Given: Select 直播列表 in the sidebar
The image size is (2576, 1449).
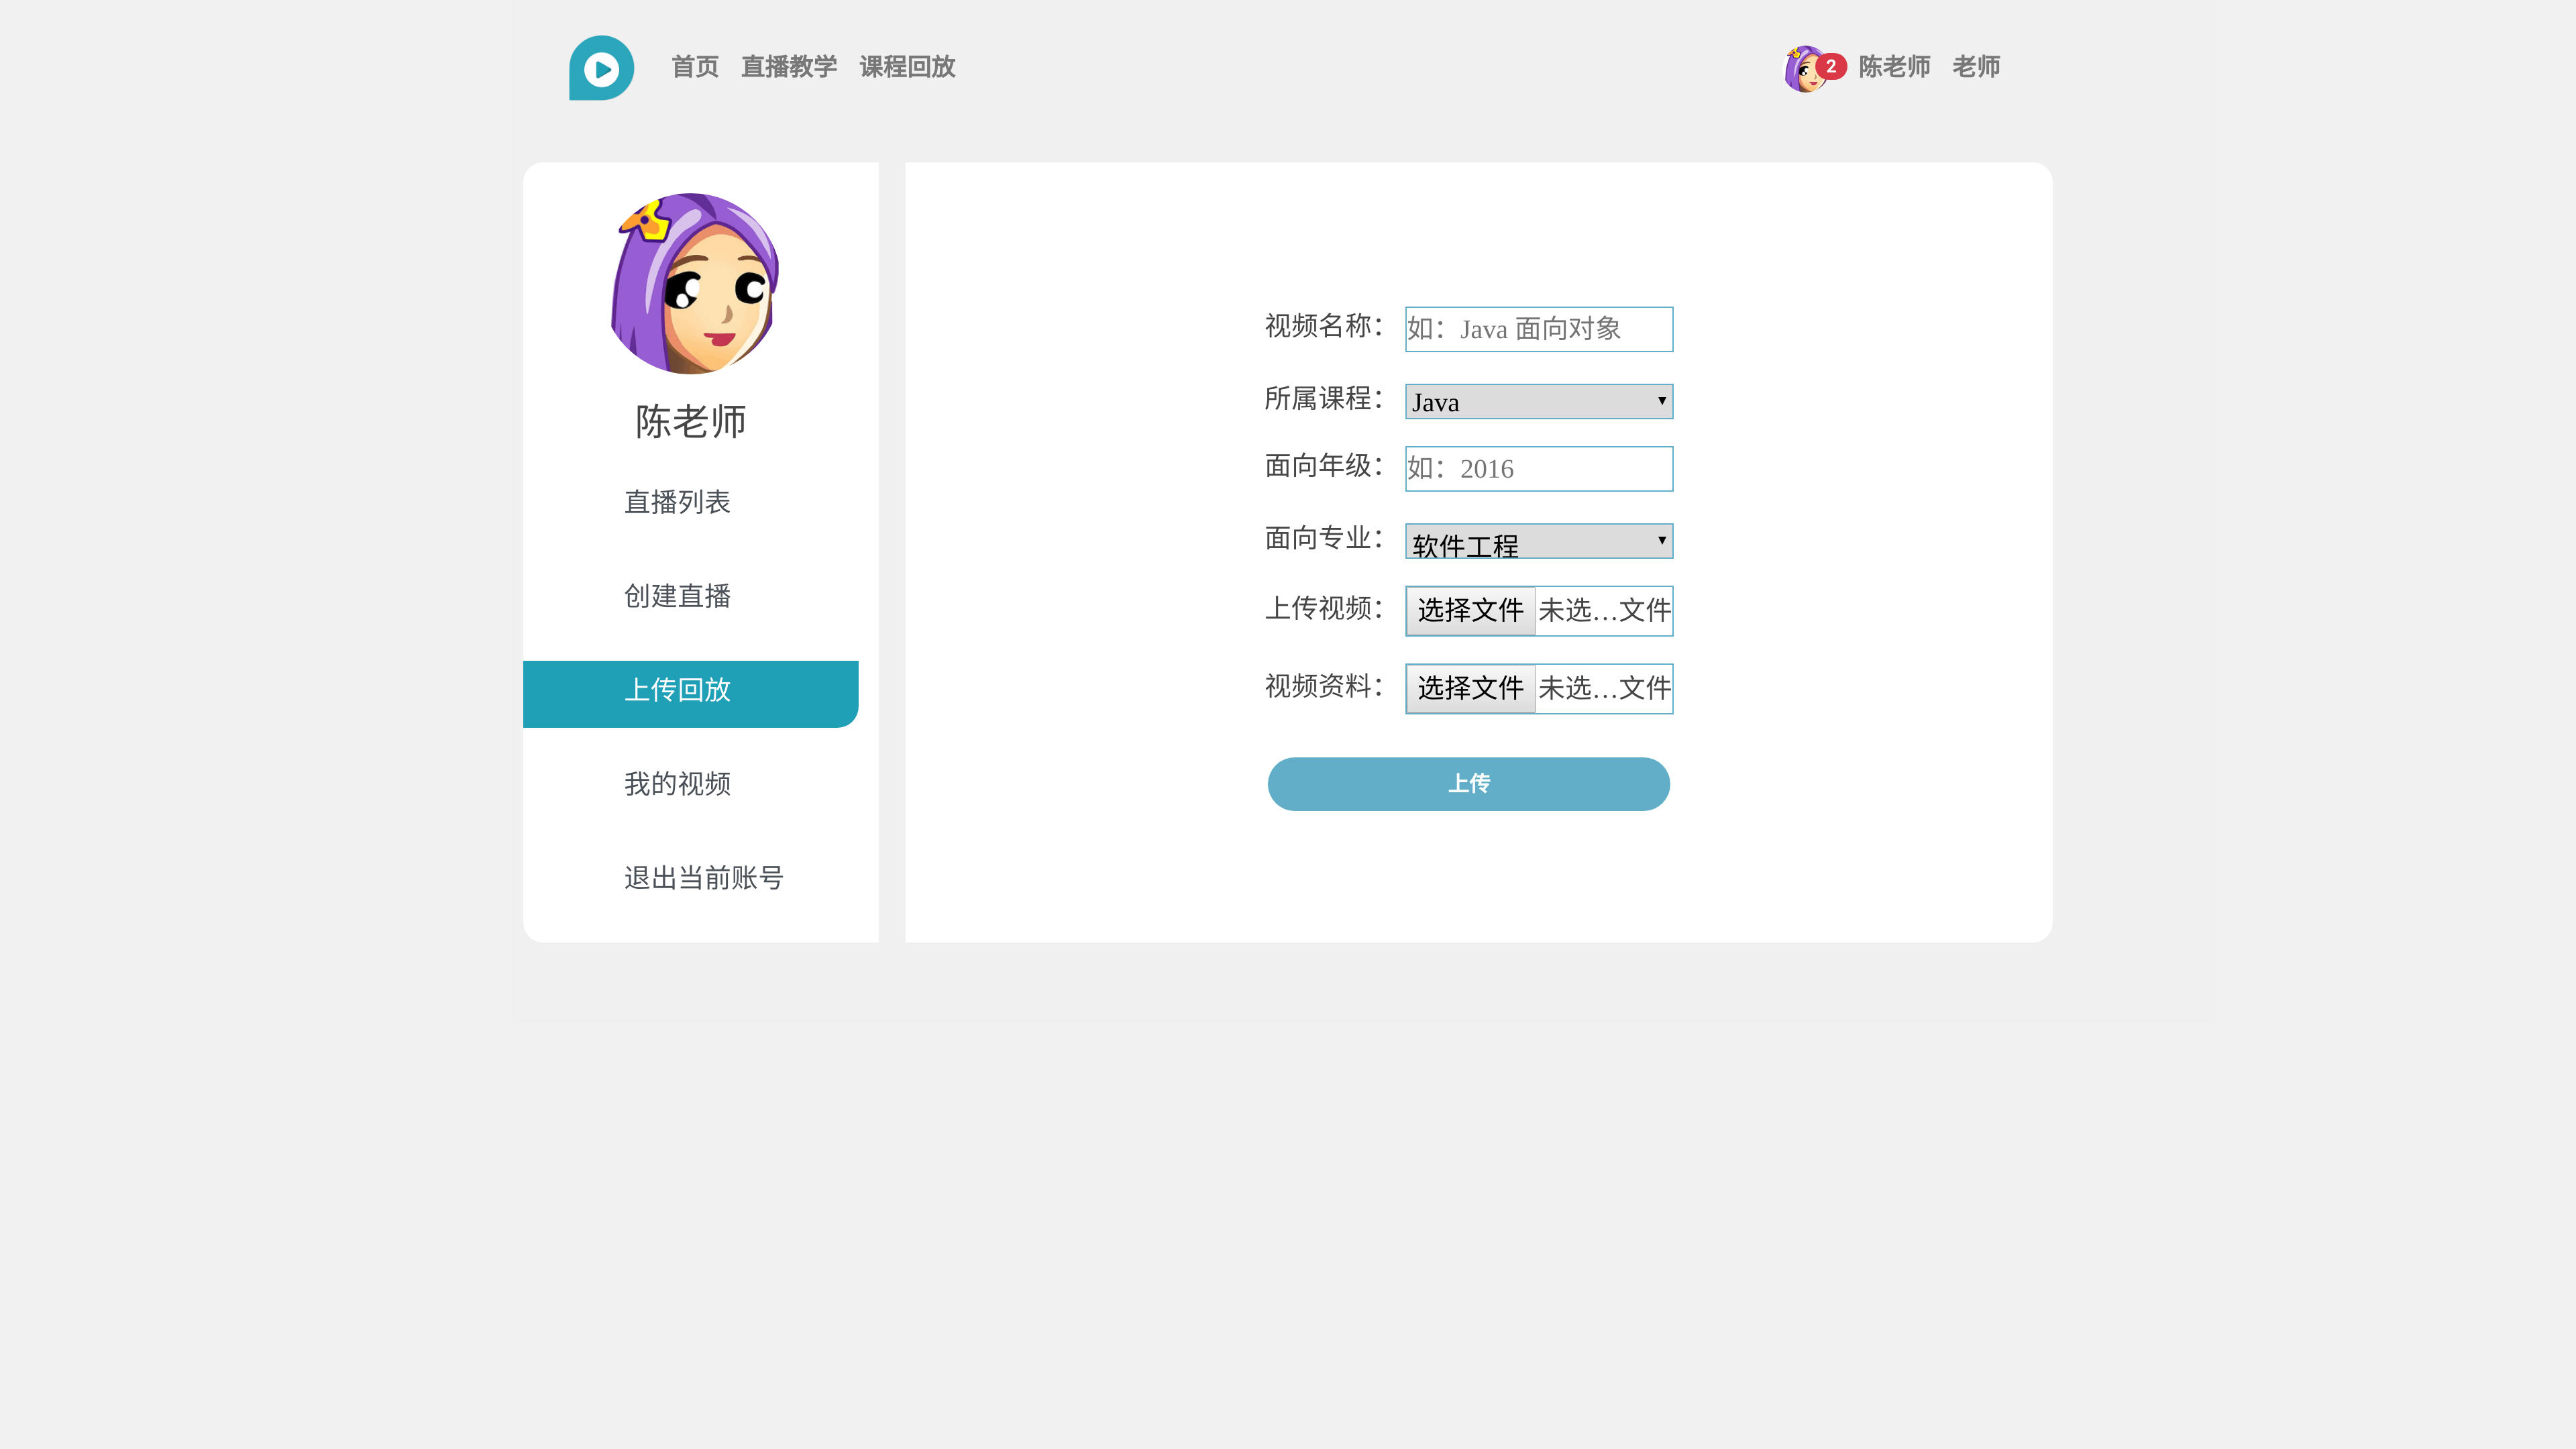Looking at the screenshot, I should [677, 502].
